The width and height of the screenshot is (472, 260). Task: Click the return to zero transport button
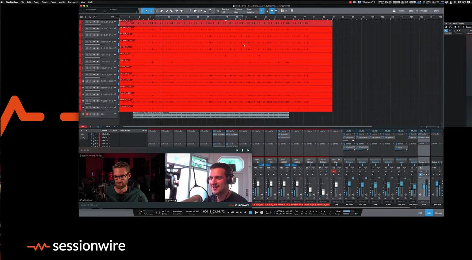coord(245,212)
